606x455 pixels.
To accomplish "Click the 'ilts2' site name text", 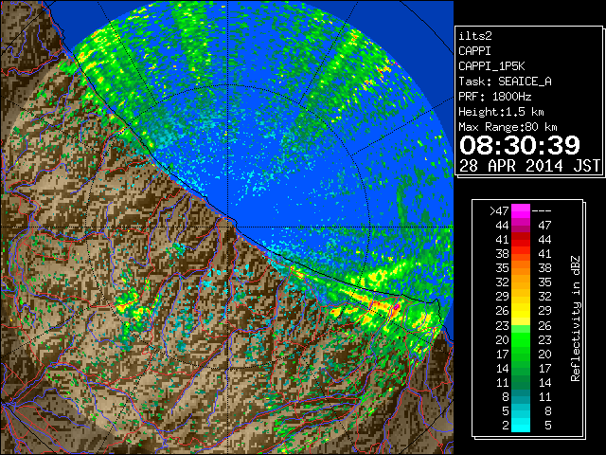I will pos(475,36).
